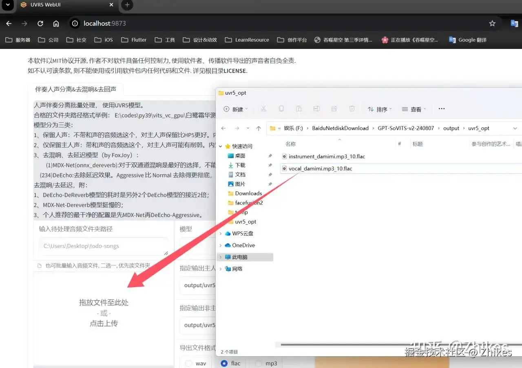Viewport: 522px width, 368px height.
Task: Click 娱乐 (F:) in the breadcrumb
Action: [293, 128]
